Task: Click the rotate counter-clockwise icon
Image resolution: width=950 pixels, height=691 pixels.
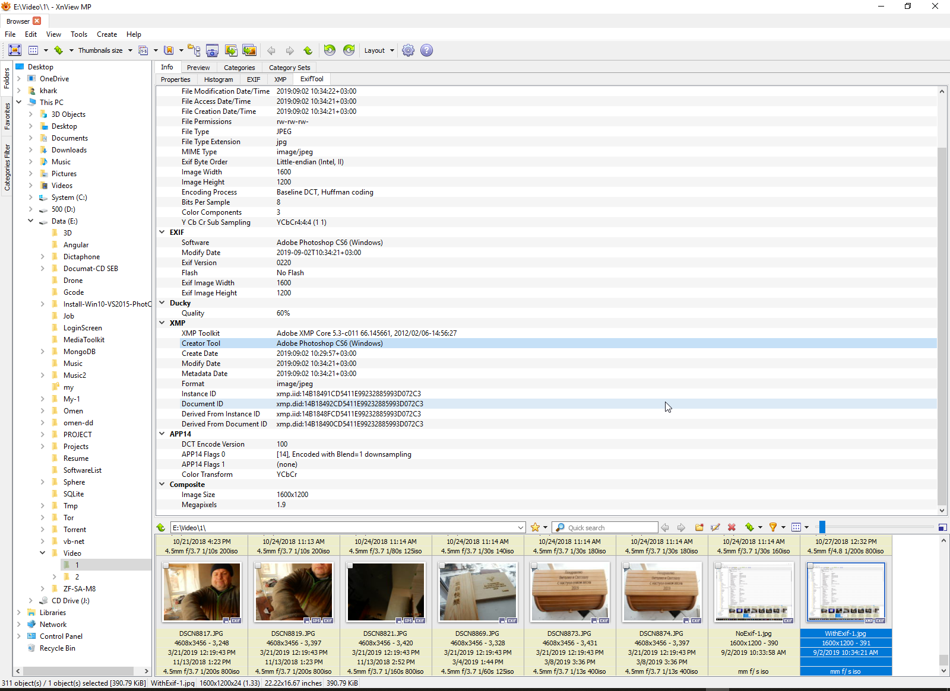Action: 330,50
